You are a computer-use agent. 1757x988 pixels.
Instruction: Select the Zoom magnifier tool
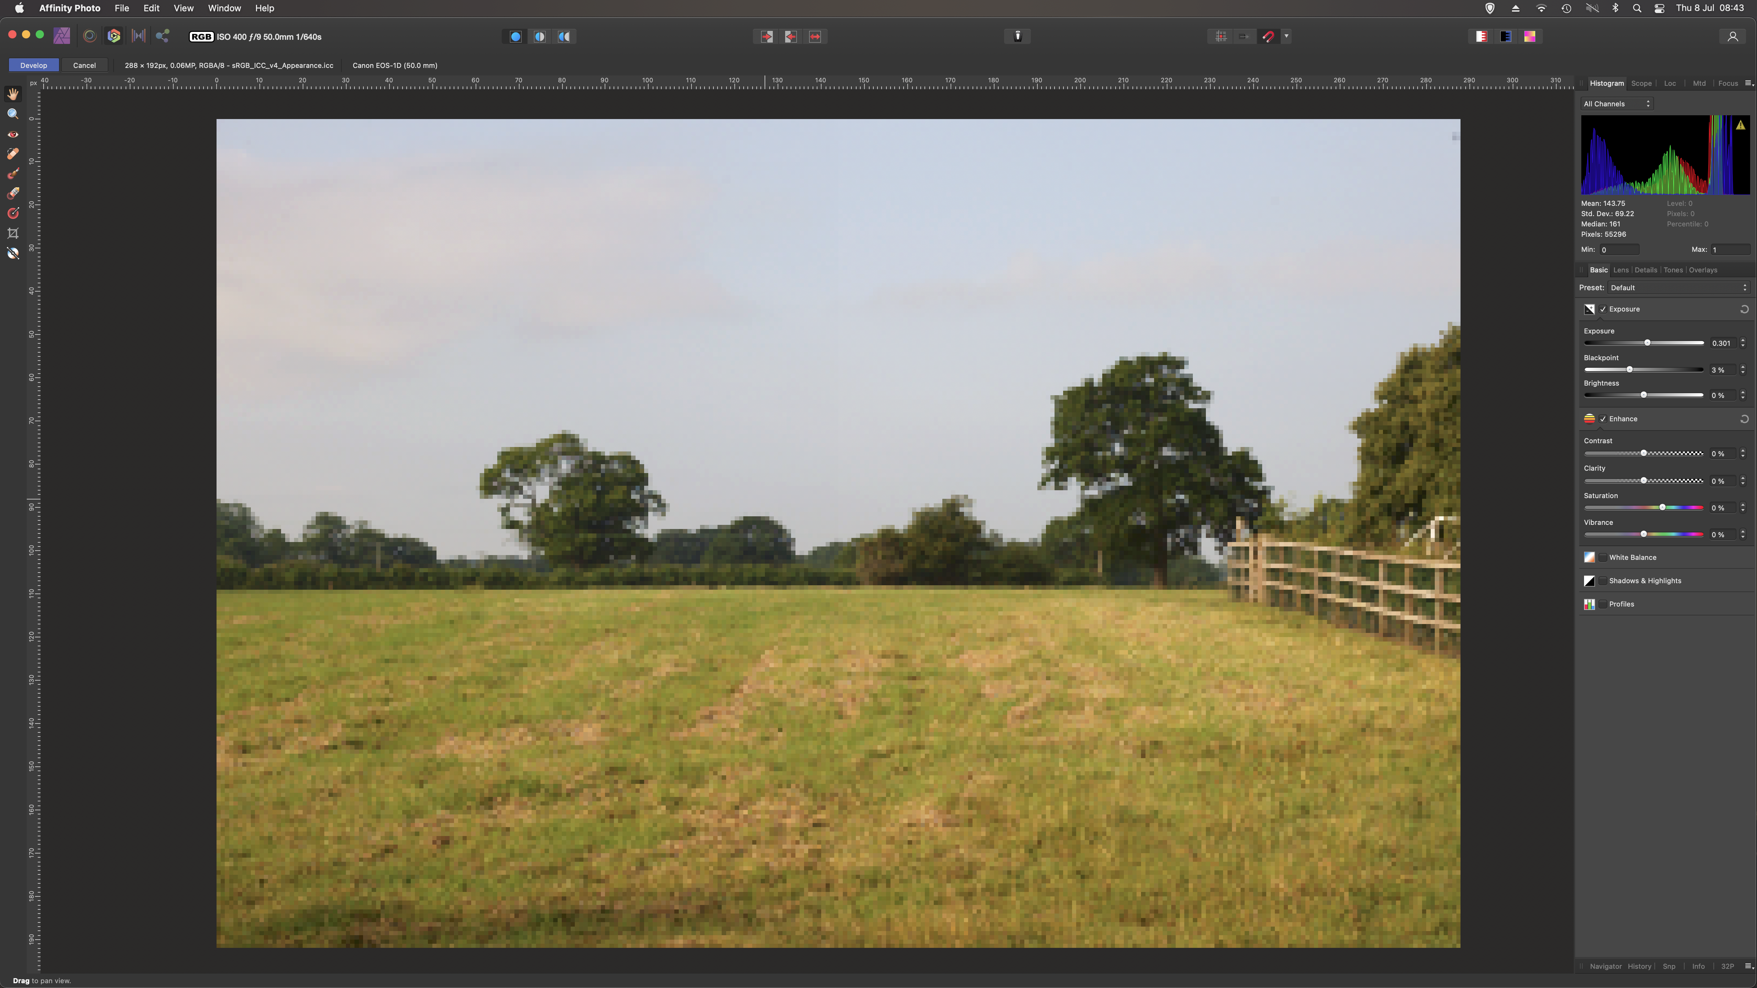click(x=13, y=114)
